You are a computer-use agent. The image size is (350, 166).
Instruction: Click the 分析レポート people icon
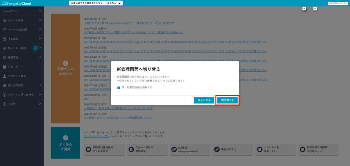tap(4, 67)
